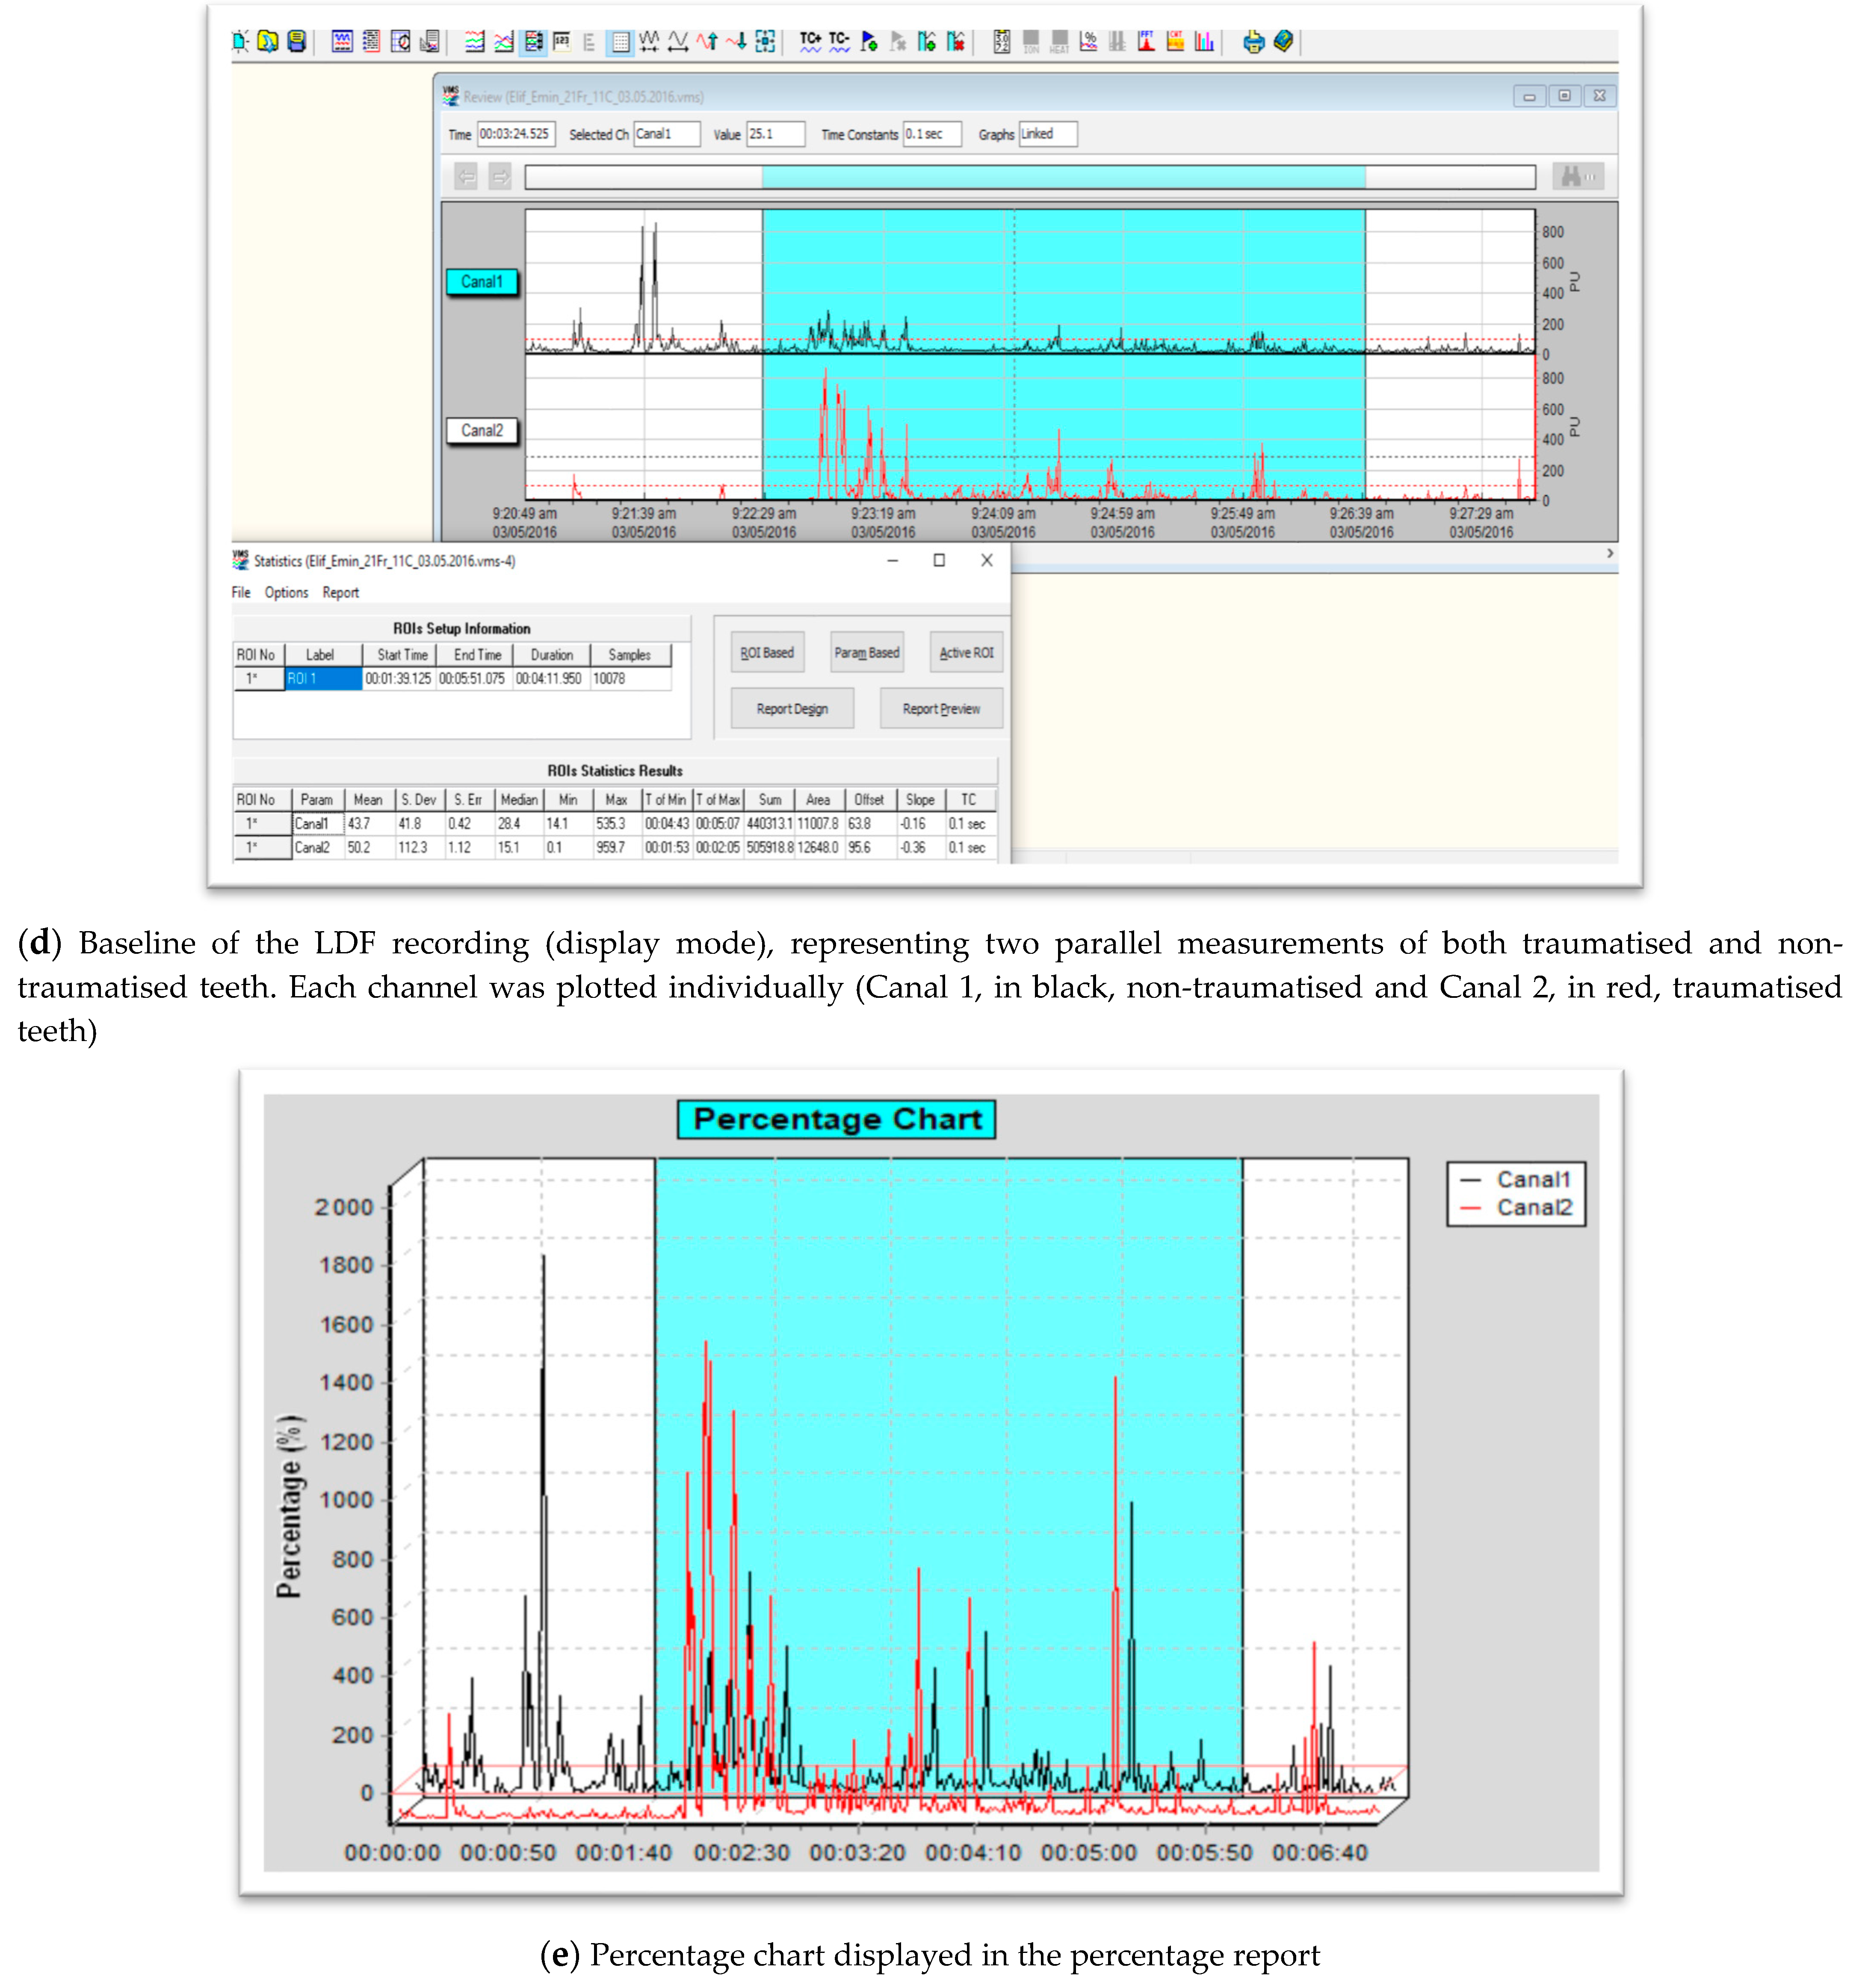Click the monitor waveform view icon
The height and width of the screenshot is (1988, 1871).
(342, 41)
